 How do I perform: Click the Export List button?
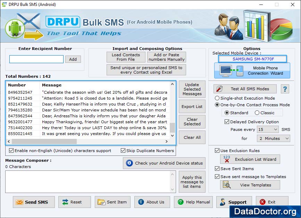point(192,107)
